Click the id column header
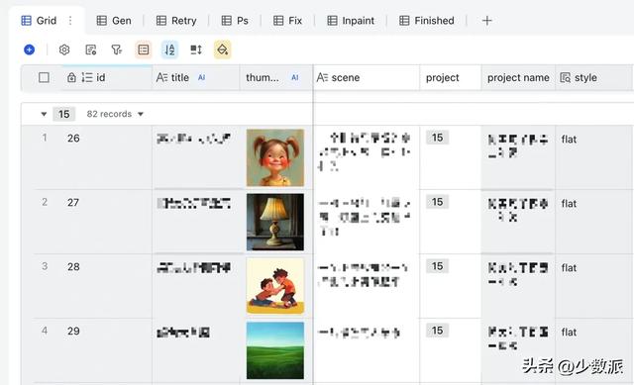Image resolution: width=634 pixels, height=385 pixels. click(107, 77)
